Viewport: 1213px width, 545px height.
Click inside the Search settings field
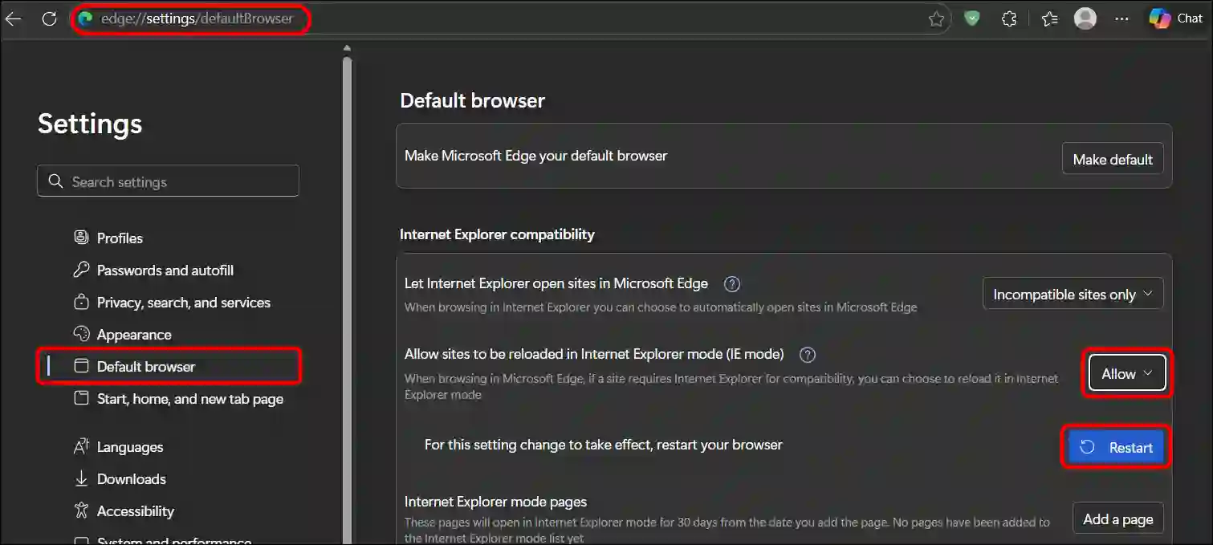pos(168,181)
